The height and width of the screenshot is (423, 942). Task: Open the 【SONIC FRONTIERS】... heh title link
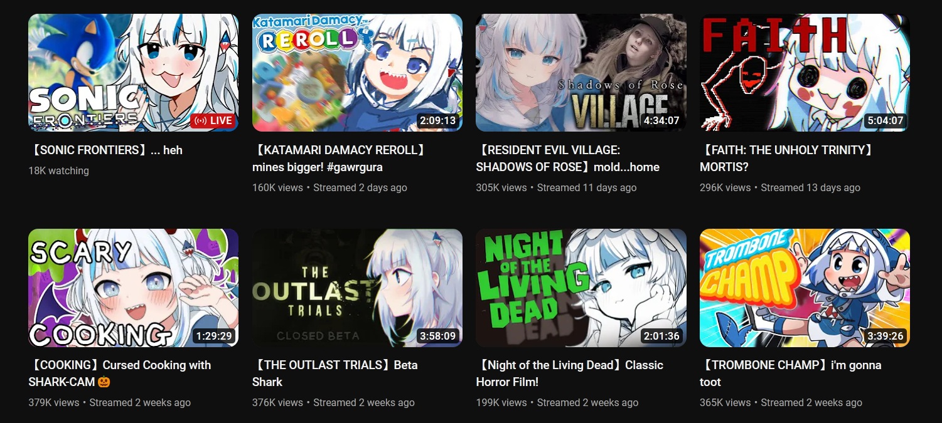tap(105, 150)
